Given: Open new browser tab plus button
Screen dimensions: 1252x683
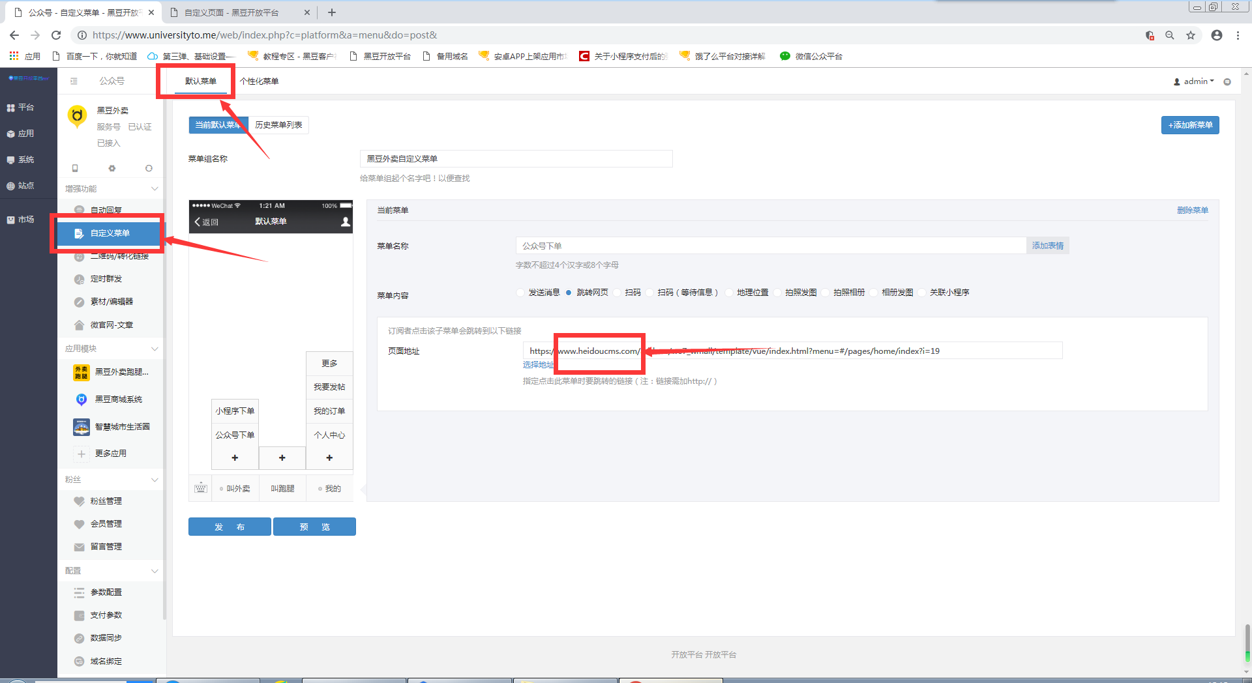Looking at the screenshot, I should [332, 12].
